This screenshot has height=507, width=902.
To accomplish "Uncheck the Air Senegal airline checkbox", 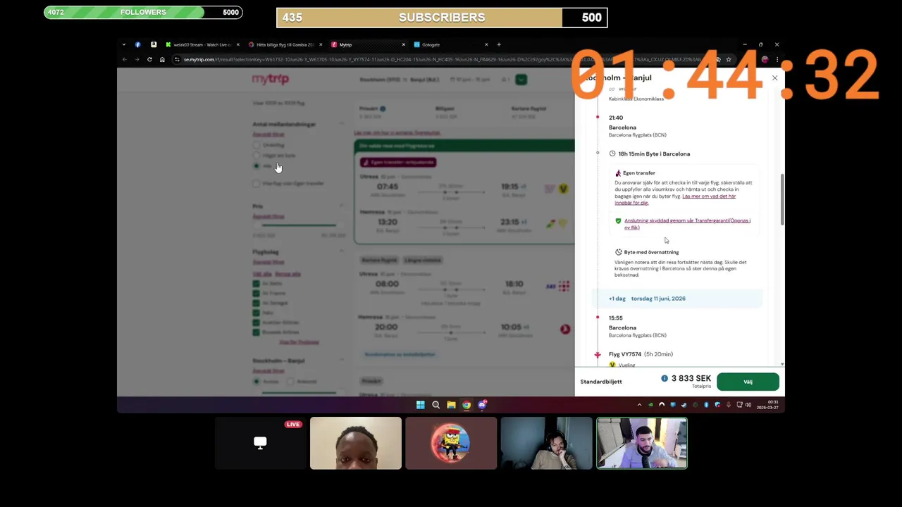I will (256, 303).
